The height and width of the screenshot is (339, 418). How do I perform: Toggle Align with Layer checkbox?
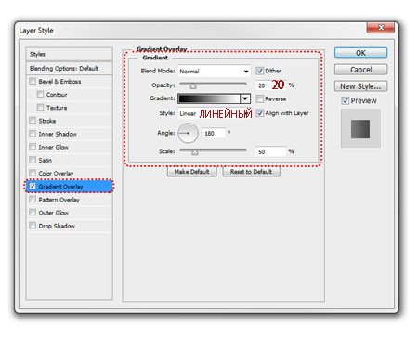pos(260,113)
